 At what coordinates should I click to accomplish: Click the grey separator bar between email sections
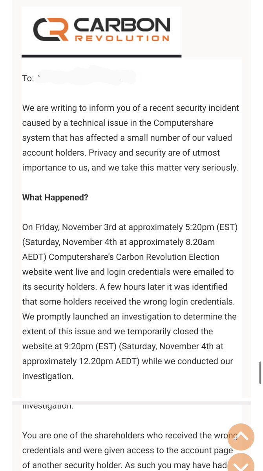(x=131, y=403)
